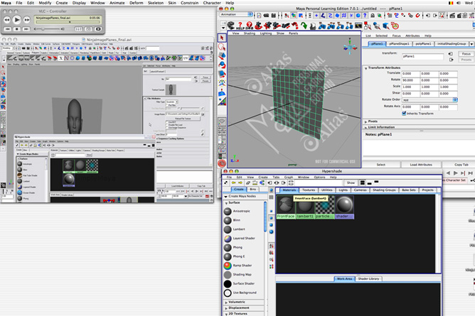This screenshot has width=475, height=316.
Task: Open the Skeleton menu in menu bar
Action: pyautogui.click(x=156, y=3)
